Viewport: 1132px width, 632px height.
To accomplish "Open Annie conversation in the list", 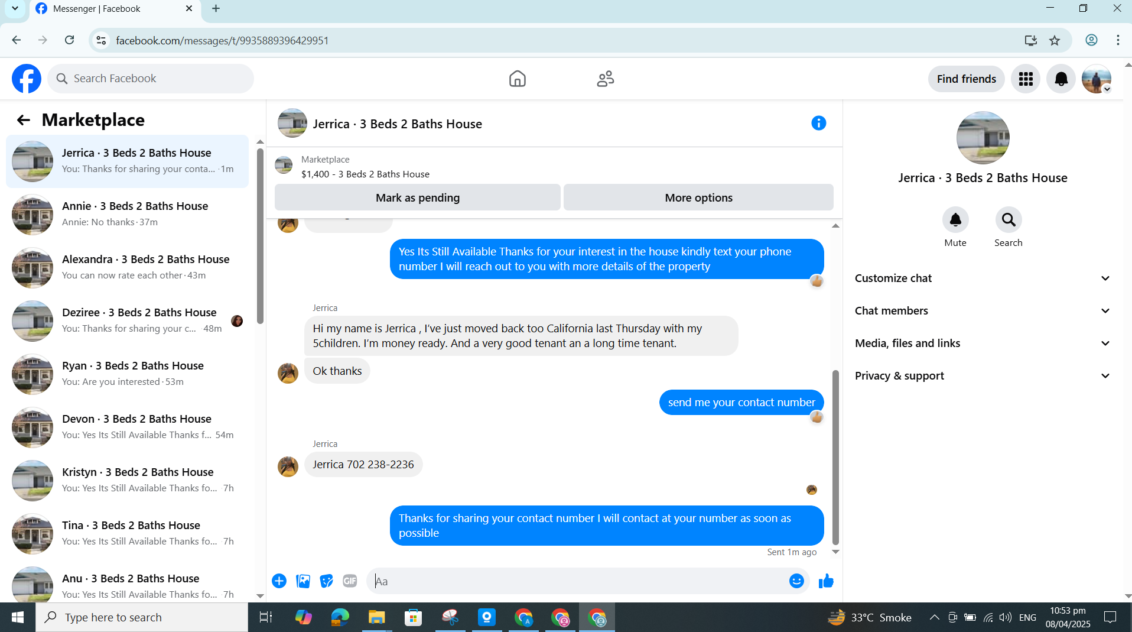I will click(x=127, y=215).
